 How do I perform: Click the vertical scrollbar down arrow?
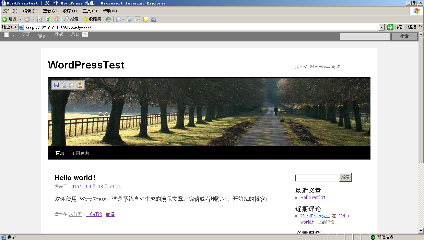[x=421, y=231]
